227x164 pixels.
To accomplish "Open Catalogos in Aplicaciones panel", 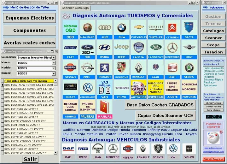I will 213,31.
